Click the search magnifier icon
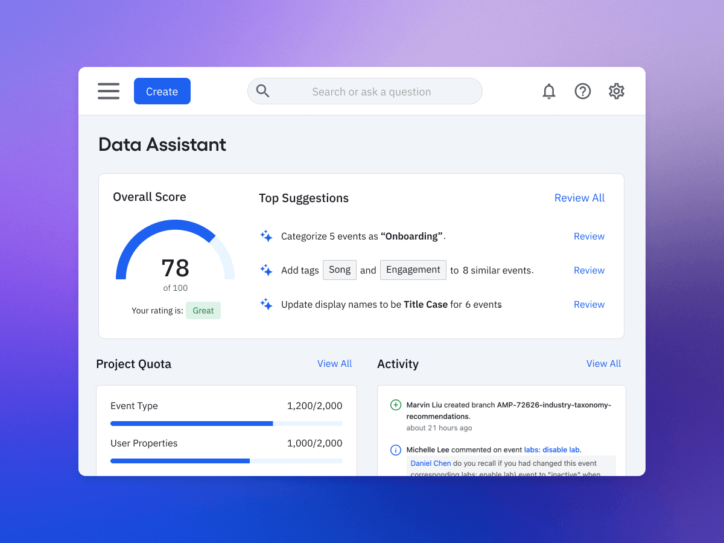 (x=262, y=91)
